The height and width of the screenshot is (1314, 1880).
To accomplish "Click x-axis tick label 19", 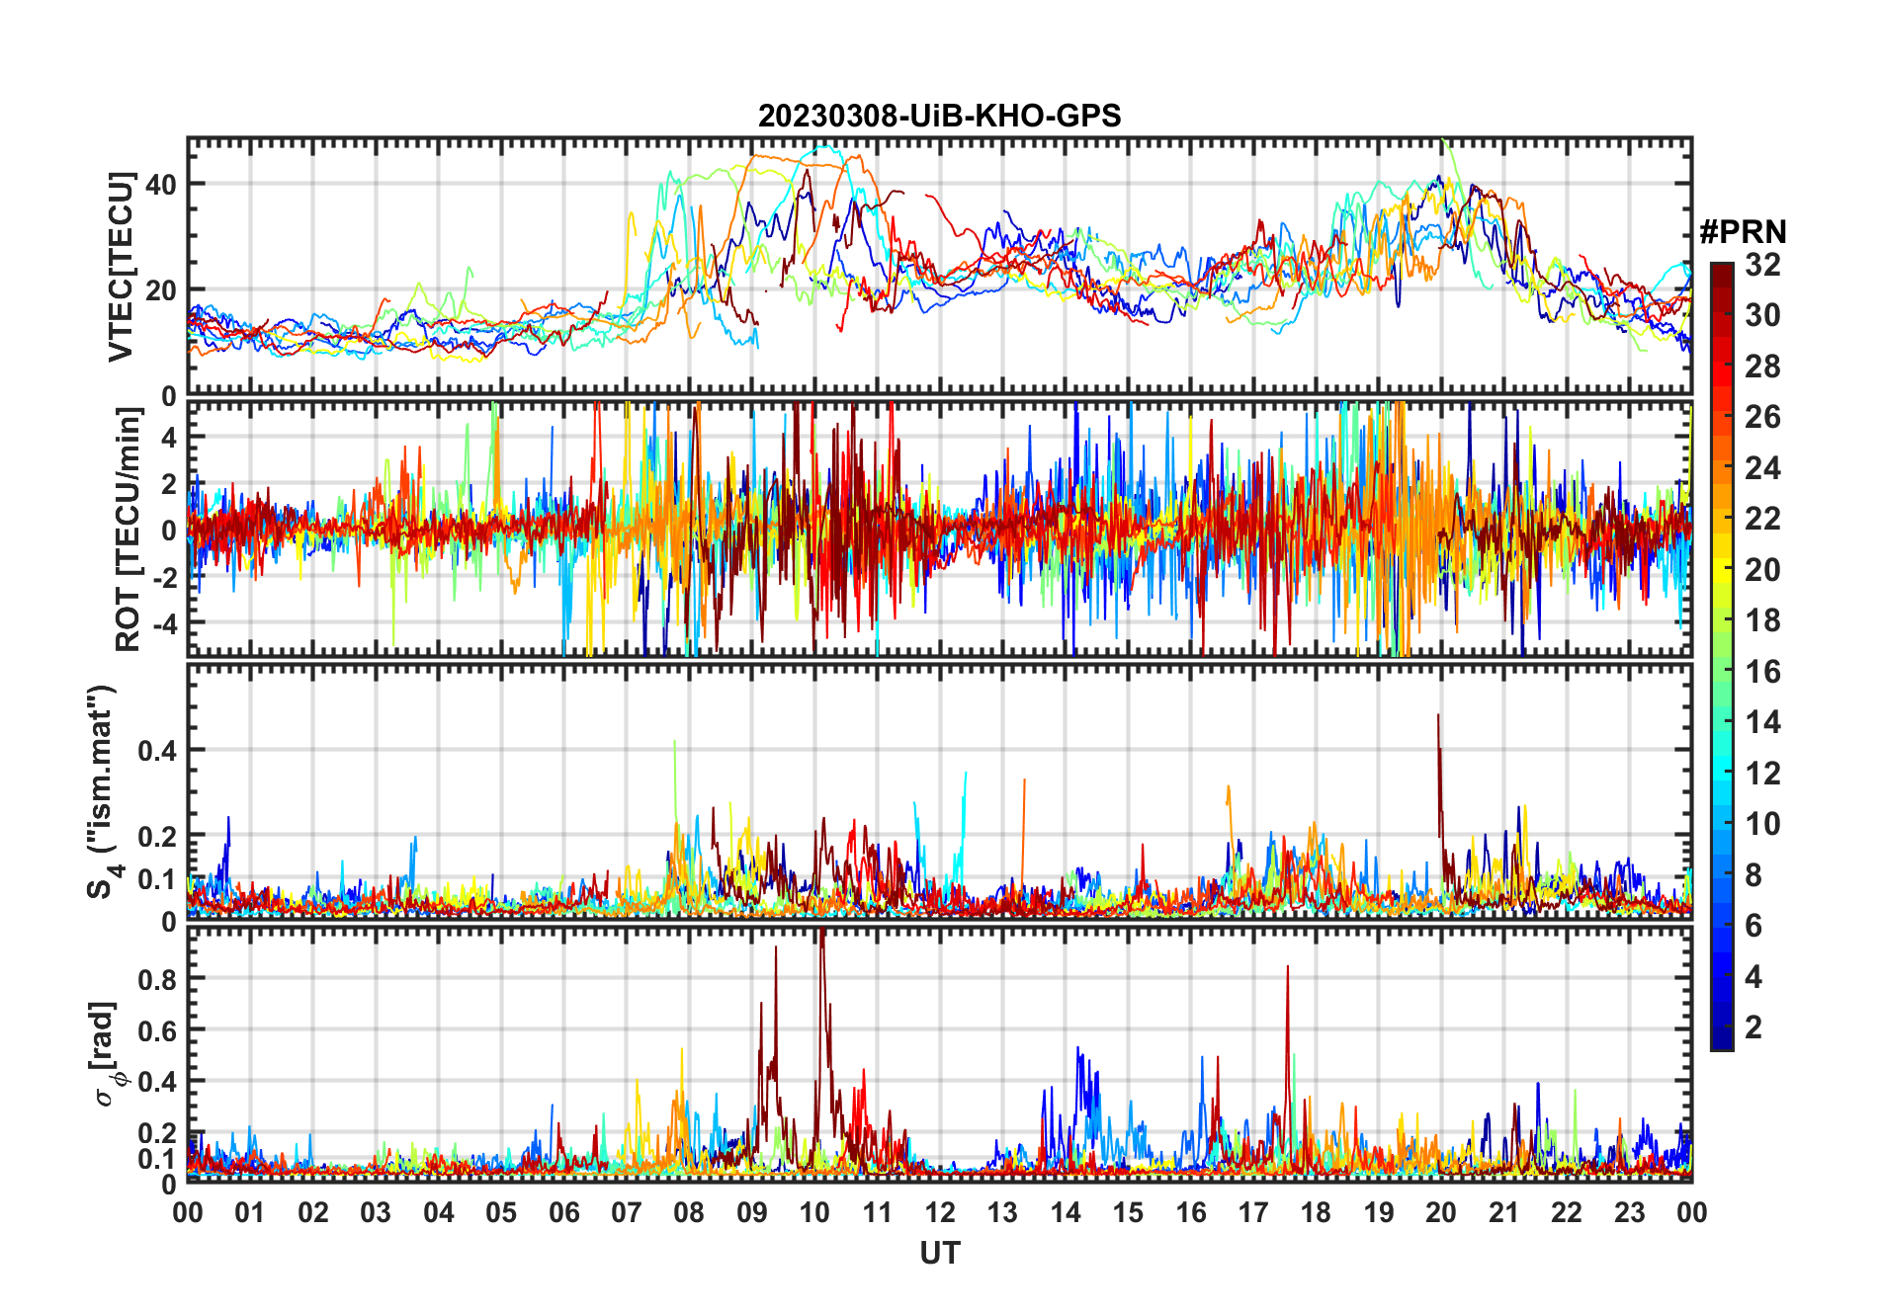I will pyautogui.click(x=1379, y=1212).
